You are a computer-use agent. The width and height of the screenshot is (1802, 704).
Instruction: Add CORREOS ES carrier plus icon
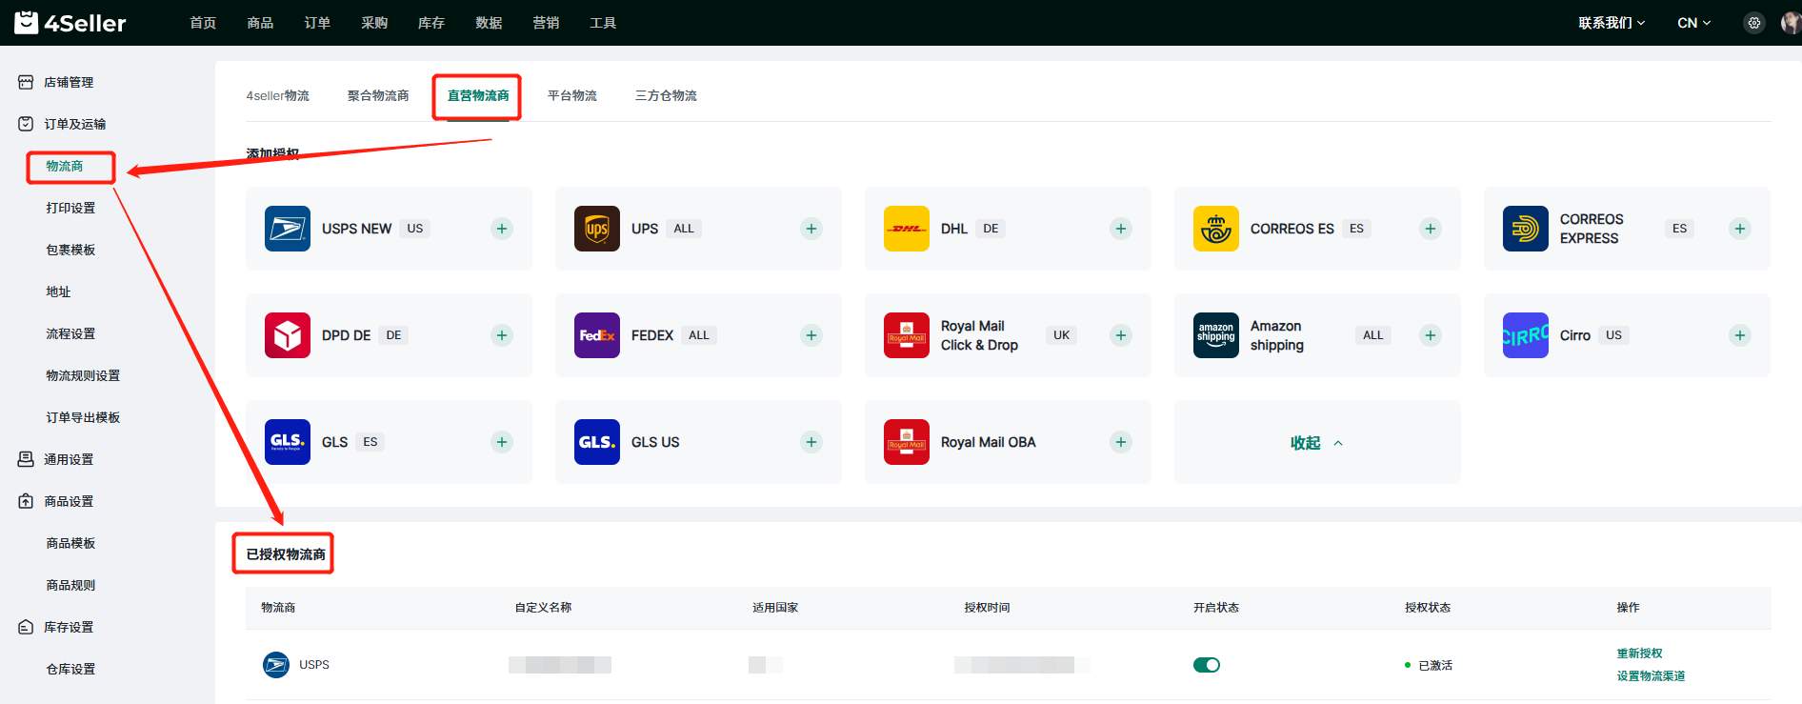[x=1431, y=229]
